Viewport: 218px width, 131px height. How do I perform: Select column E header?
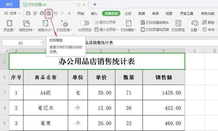129,51
